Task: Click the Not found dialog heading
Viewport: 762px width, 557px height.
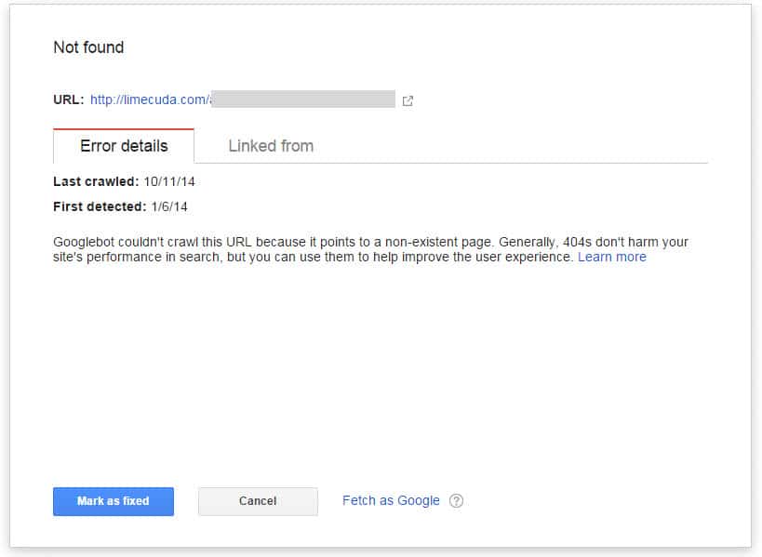Action: (x=88, y=47)
